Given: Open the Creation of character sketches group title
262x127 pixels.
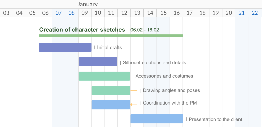Looking at the screenshot, I should [82, 30].
